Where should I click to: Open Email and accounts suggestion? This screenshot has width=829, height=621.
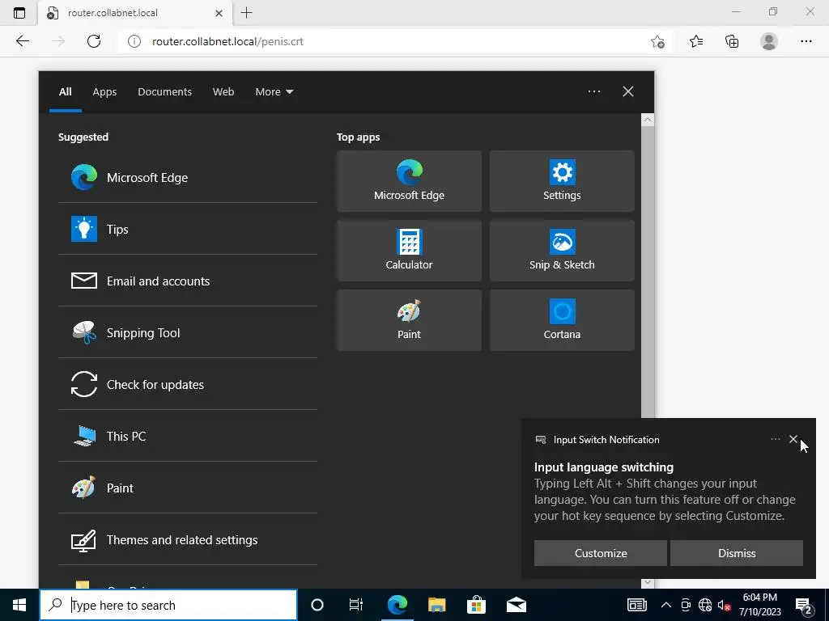click(187, 281)
